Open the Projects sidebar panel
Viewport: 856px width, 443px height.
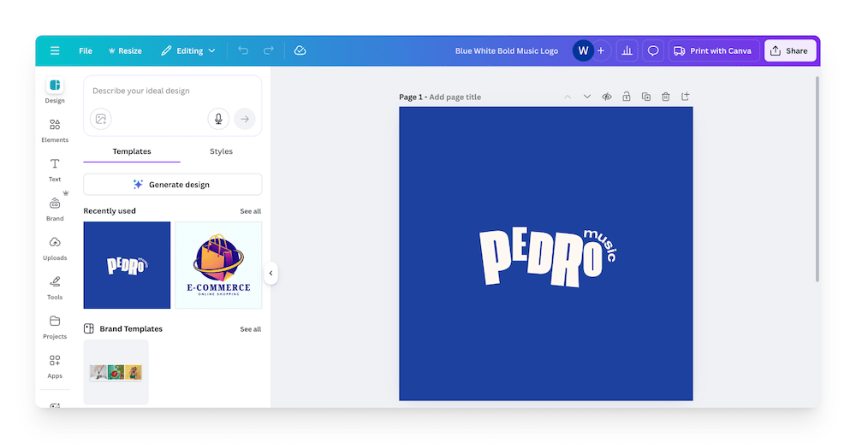pyautogui.click(x=55, y=327)
